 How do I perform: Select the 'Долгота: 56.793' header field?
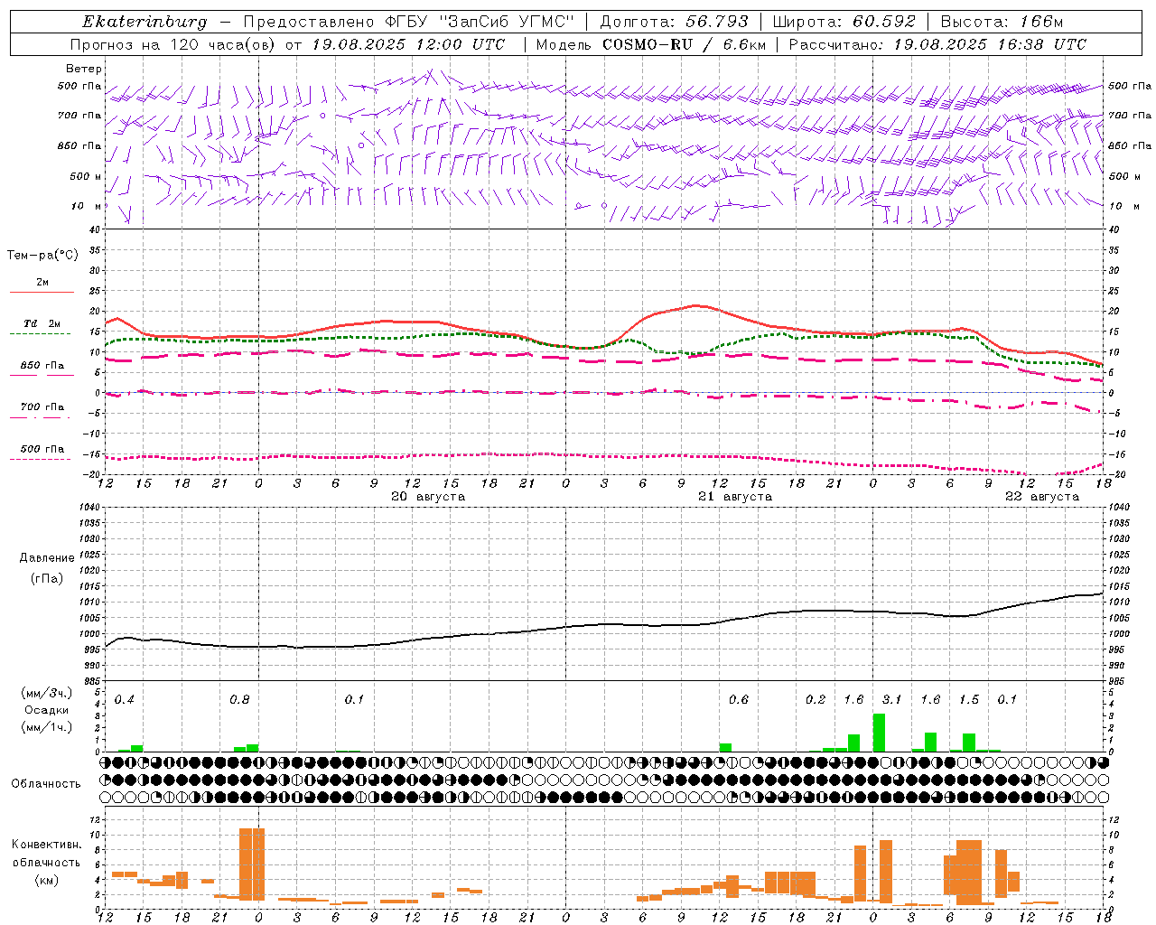(674, 22)
